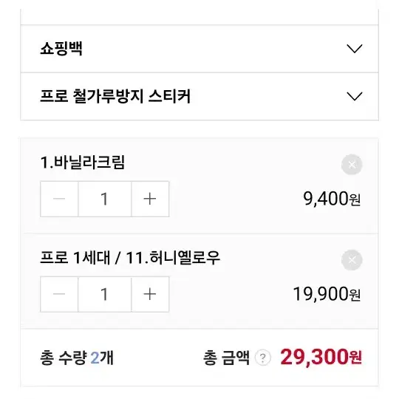The width and height of the screenshot is (399, 399).
Task: Click the chevron arrow beside 프로 철가루방지 스티커
Action: [355, 96]
